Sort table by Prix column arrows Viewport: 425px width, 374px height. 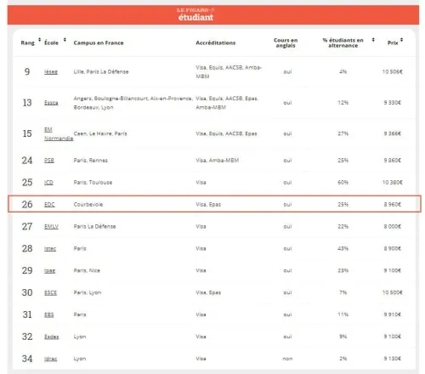401,40
